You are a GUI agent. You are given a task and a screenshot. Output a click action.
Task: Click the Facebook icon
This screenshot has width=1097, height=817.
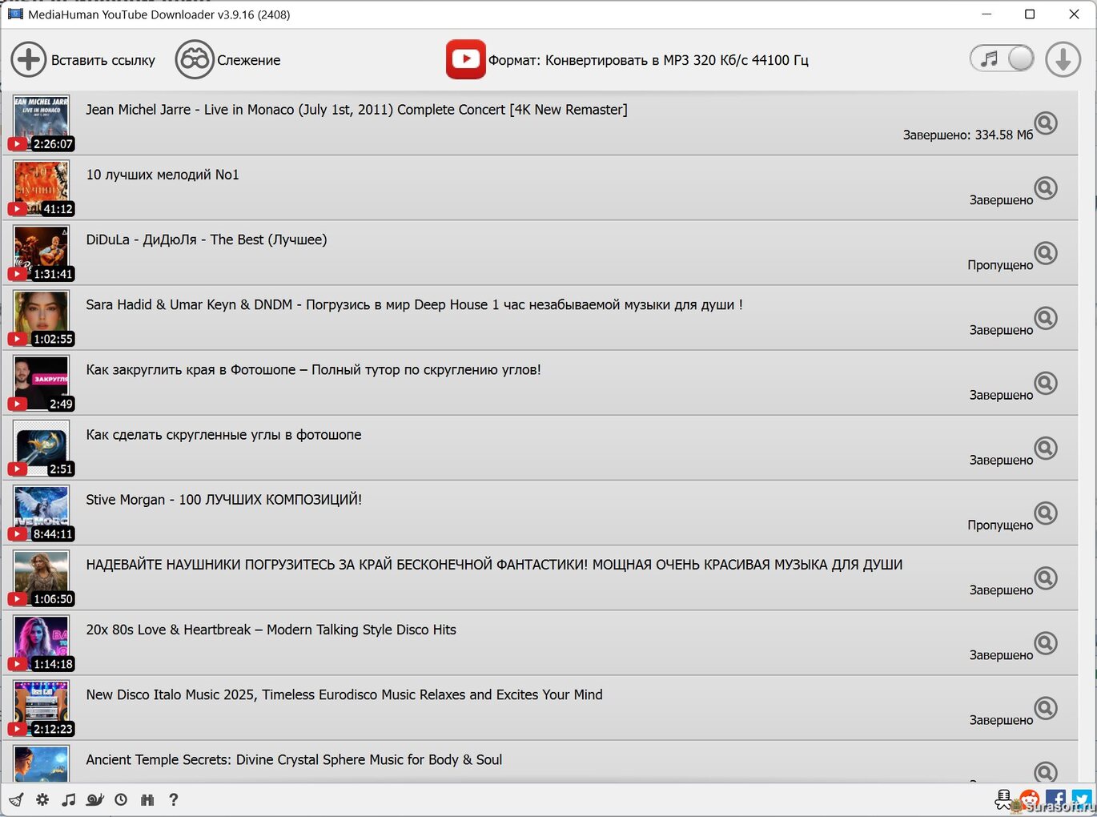1056,799
